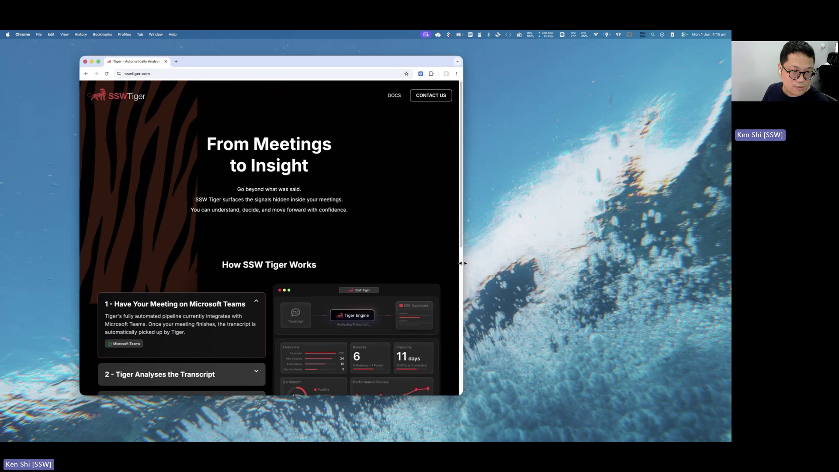Image resolution: width=839 pixels, height=472 pixels.
Task: Click the 'How SSW Tiger Works' heading
Action: click(x=269, y=265)
